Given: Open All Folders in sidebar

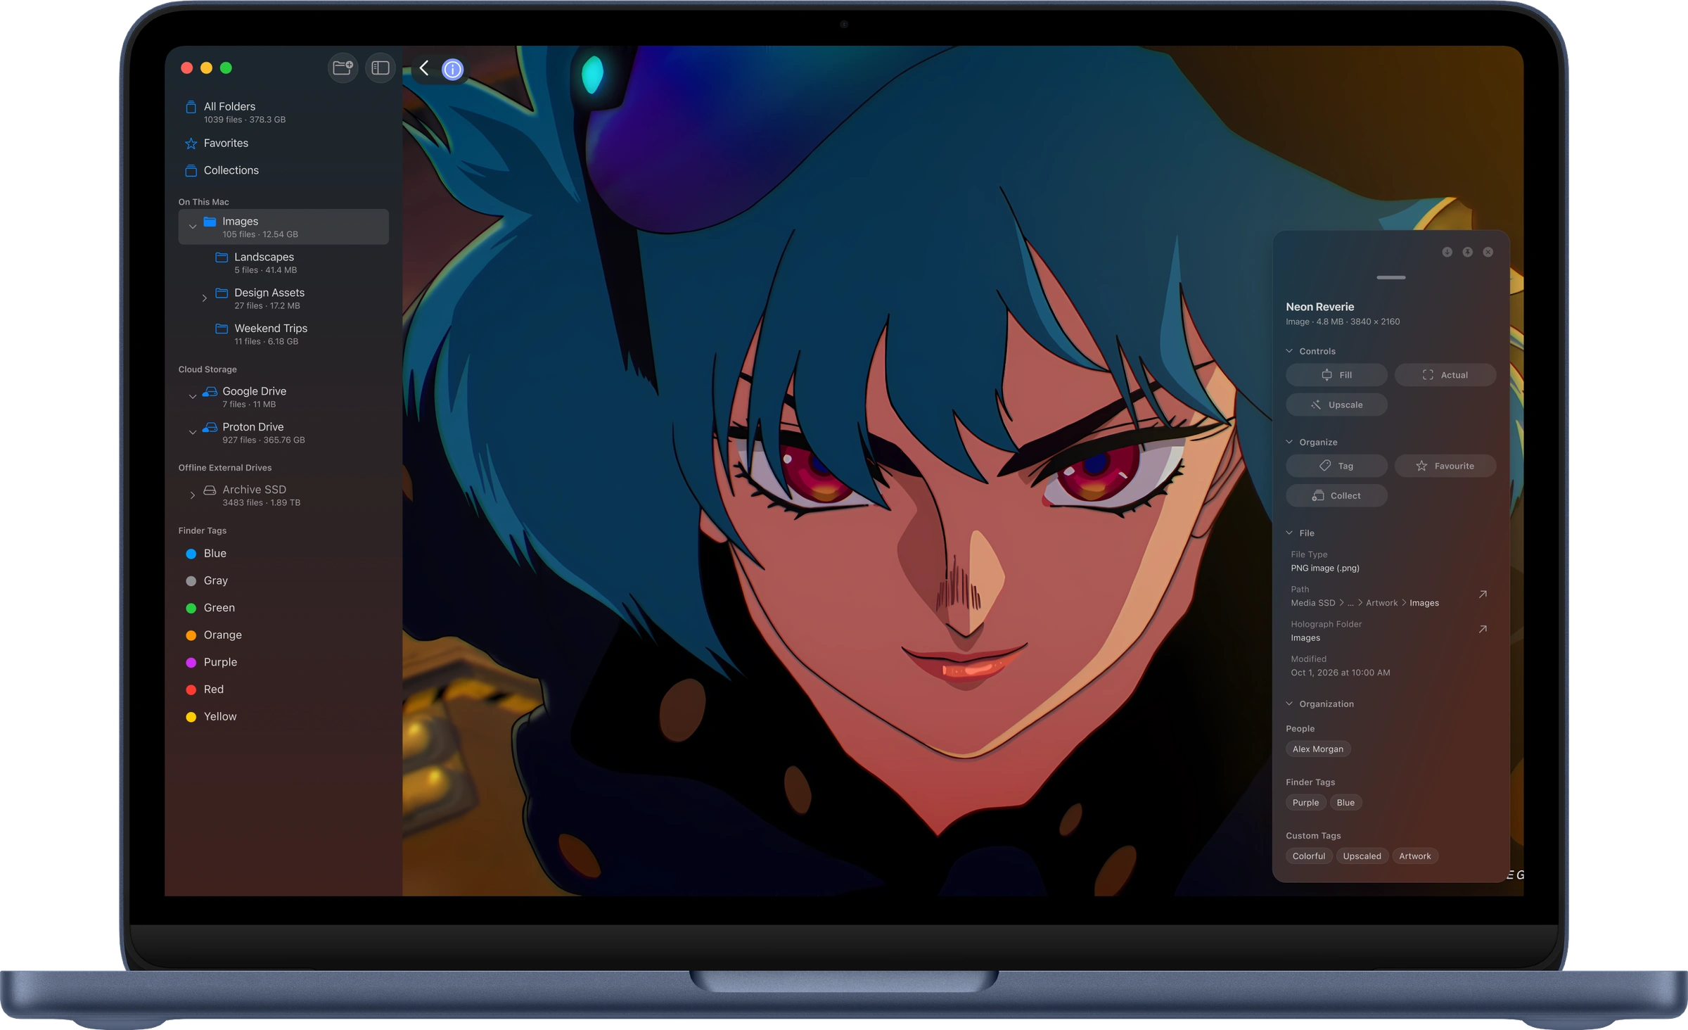Looking at the screenshot, I should coord(283,113).
